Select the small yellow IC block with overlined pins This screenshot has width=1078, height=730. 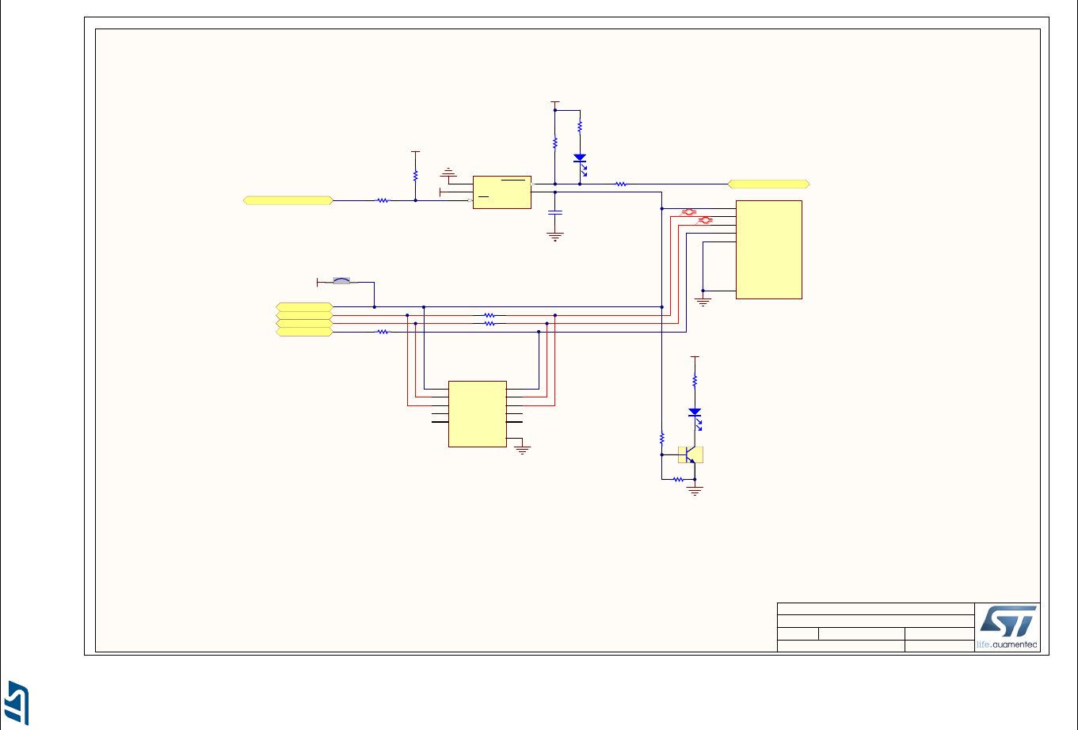click(x=502, y=192)
